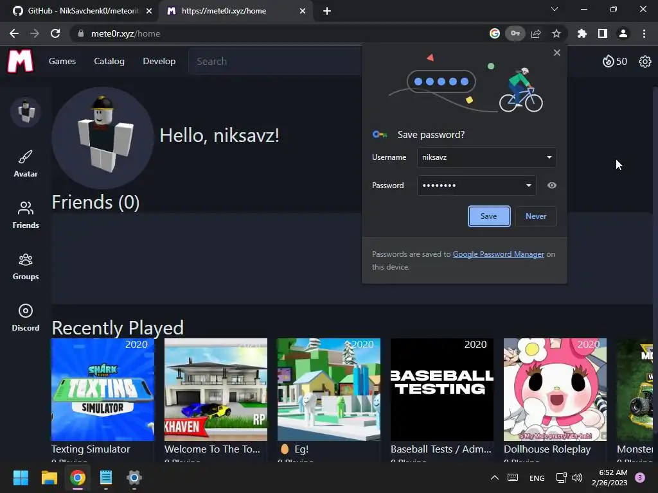Open the Avatar editor sidebar icon
The width and height of the screenshot is (658, 493).
[x=26, y=164]
